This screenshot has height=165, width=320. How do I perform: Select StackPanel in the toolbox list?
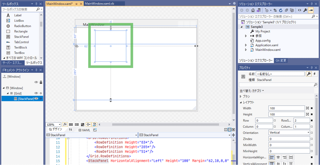tap(22, 37)
